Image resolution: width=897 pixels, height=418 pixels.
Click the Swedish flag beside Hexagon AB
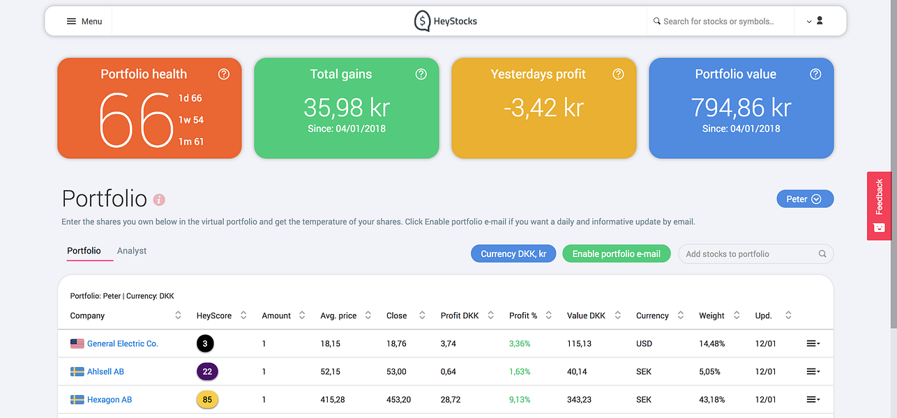click(77, 400)
